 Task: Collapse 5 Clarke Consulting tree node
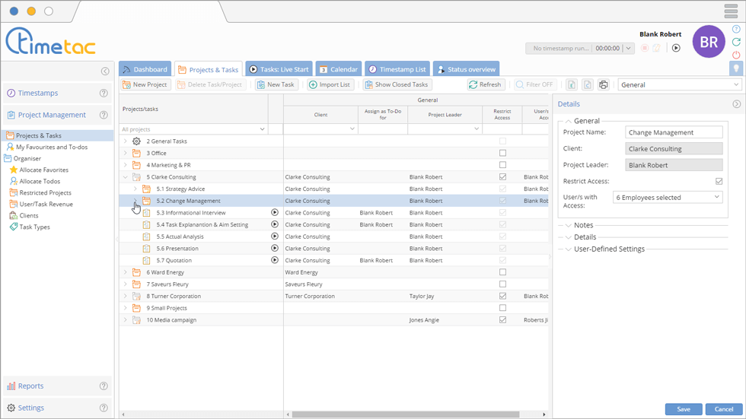(126, 176)
